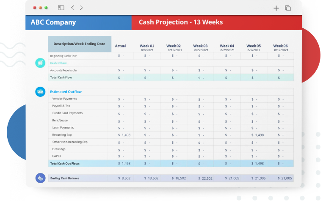323x203 pixels.
Task: Open the tab overview icon
Action: (288, 8)
